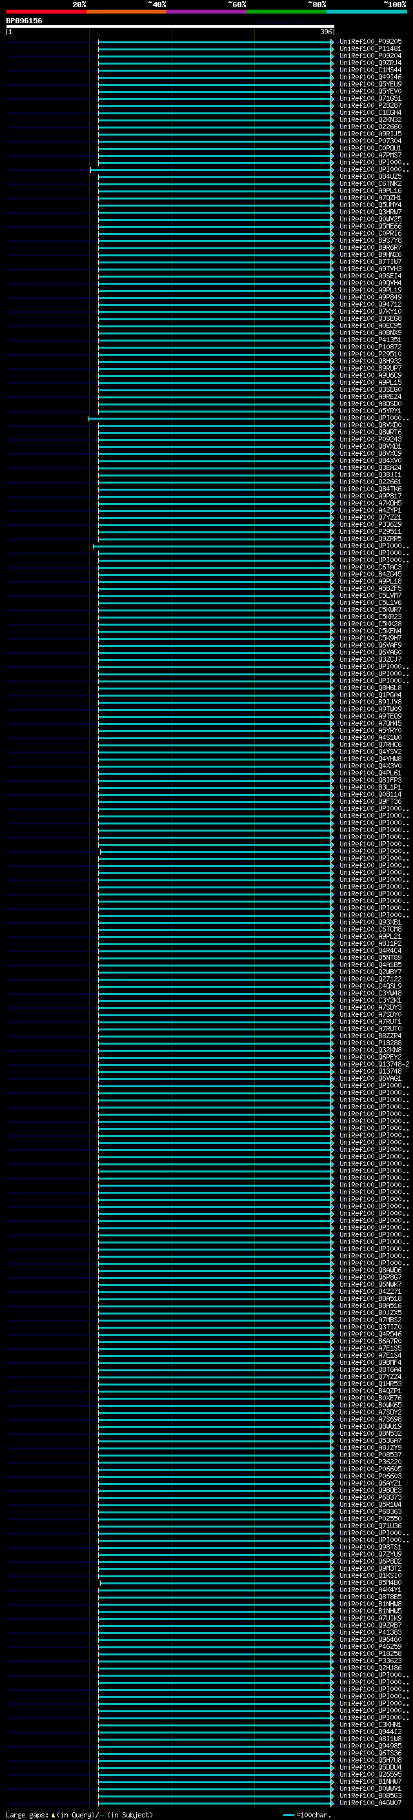This screenshot has width=413, height=1820.
Task: Select the UniRef100_C1MS44 label
Action: pyautogui.click(x=370, y=70)
